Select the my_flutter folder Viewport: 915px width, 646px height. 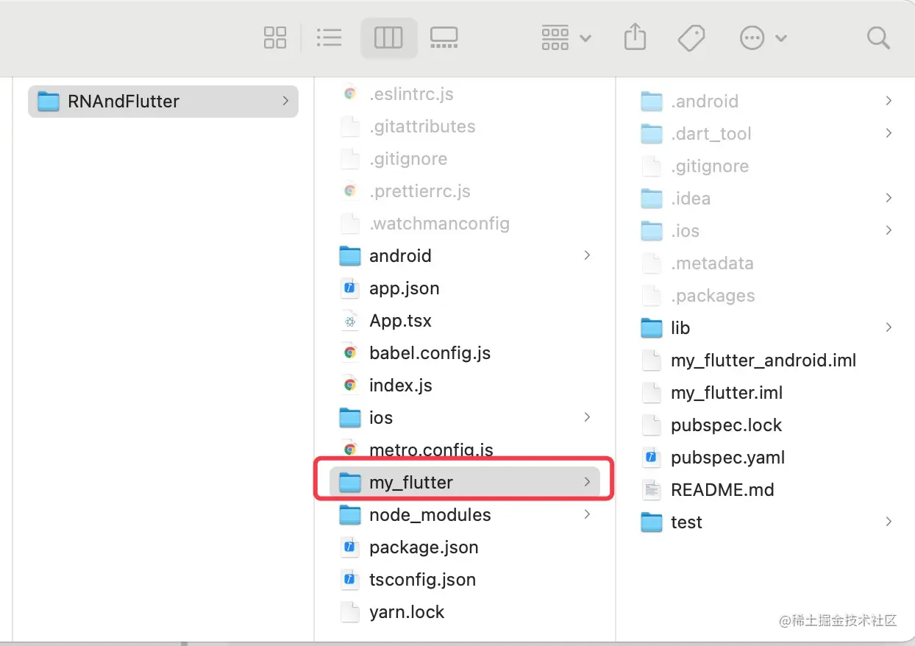(x=465, y=483)
